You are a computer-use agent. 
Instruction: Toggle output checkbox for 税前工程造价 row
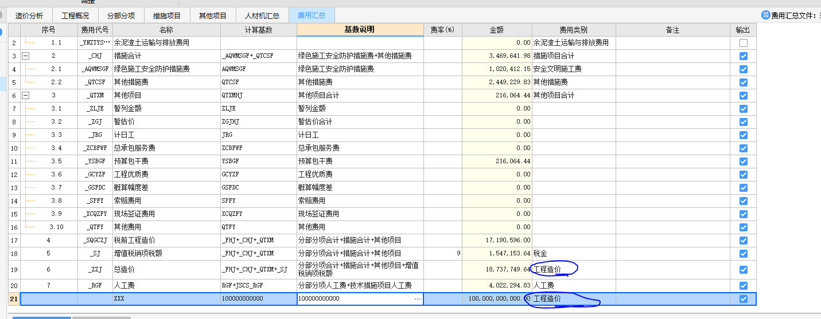coord(744,241)
